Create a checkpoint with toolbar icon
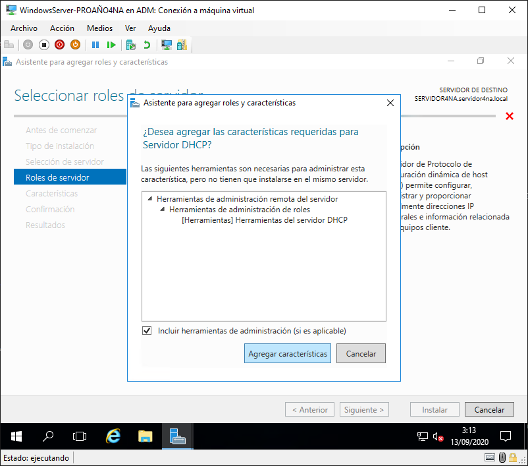The height and width of the screenshot is (466, 528). point(130,45)
